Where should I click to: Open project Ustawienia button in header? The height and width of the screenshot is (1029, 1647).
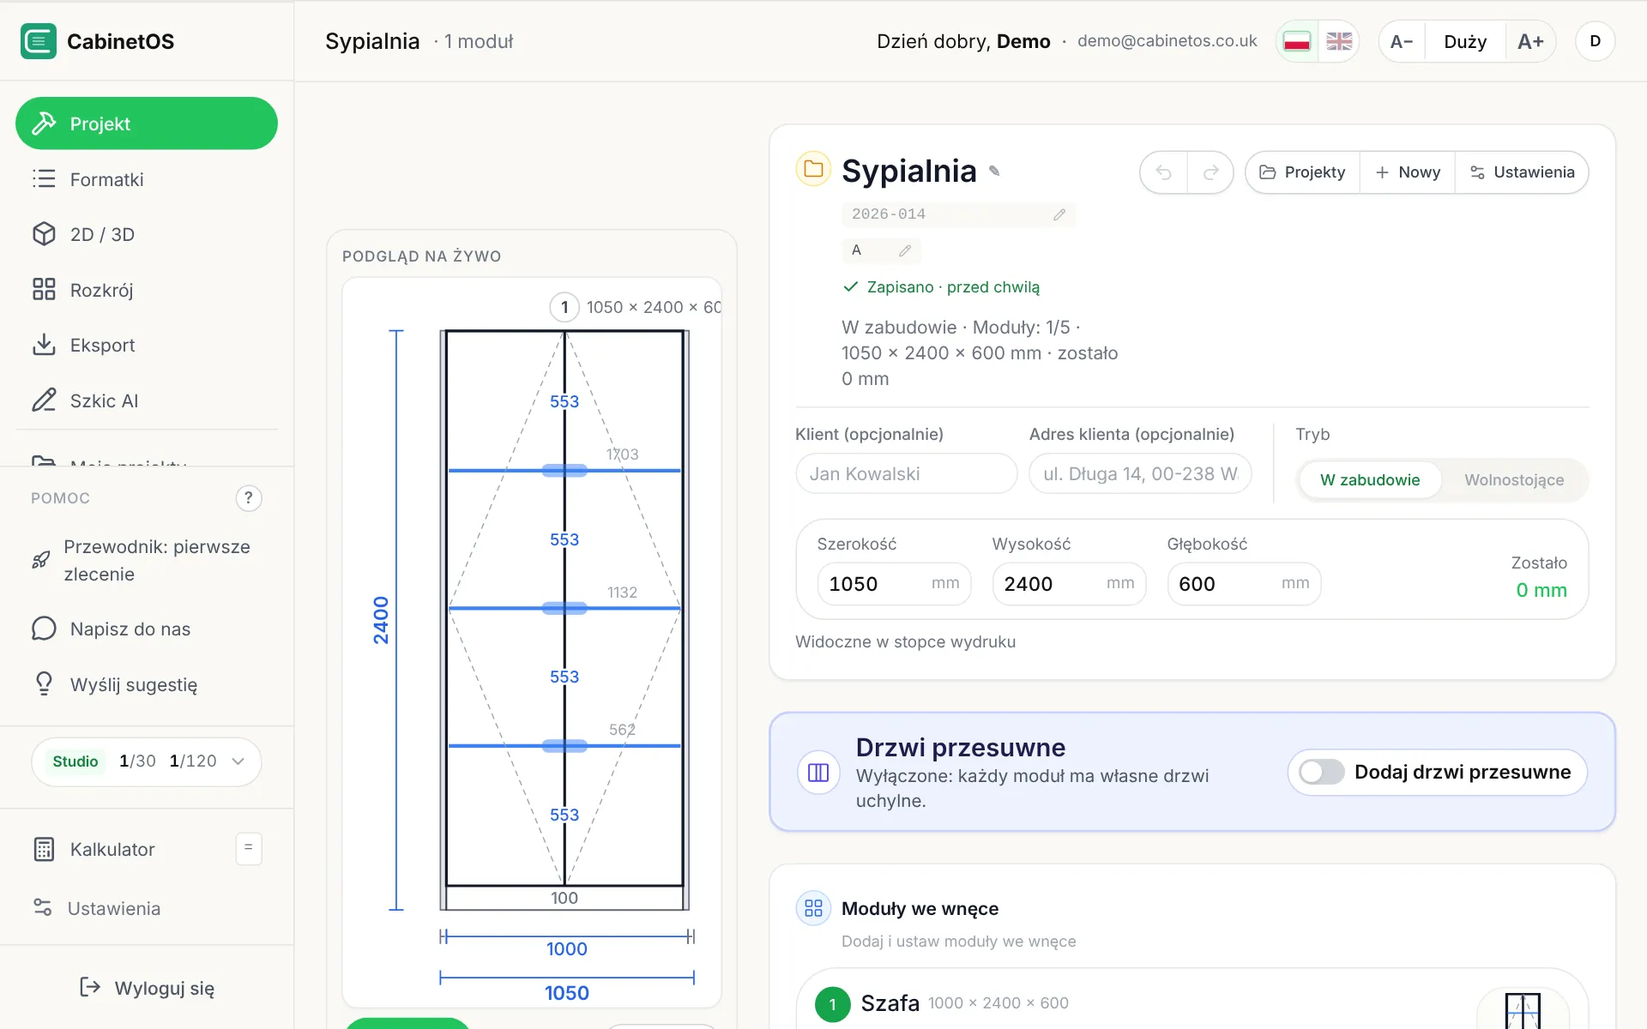pos(1522,172)
